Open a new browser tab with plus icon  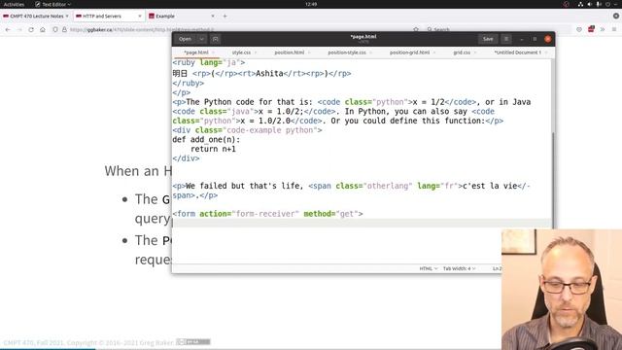(225, 17)
